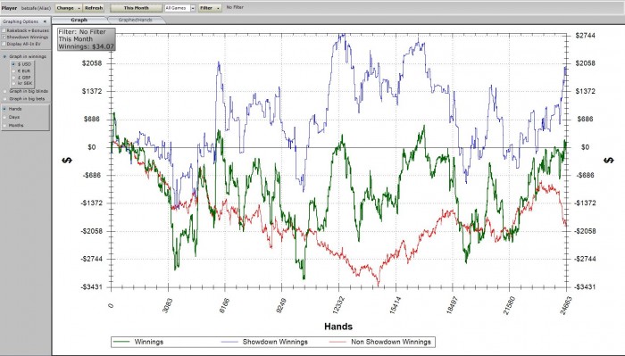Click 'Filter: No Filter' in the info box

(x=82, y=32)
